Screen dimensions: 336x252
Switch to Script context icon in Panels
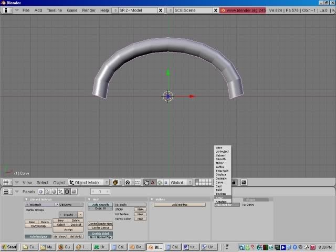[47, 192]
